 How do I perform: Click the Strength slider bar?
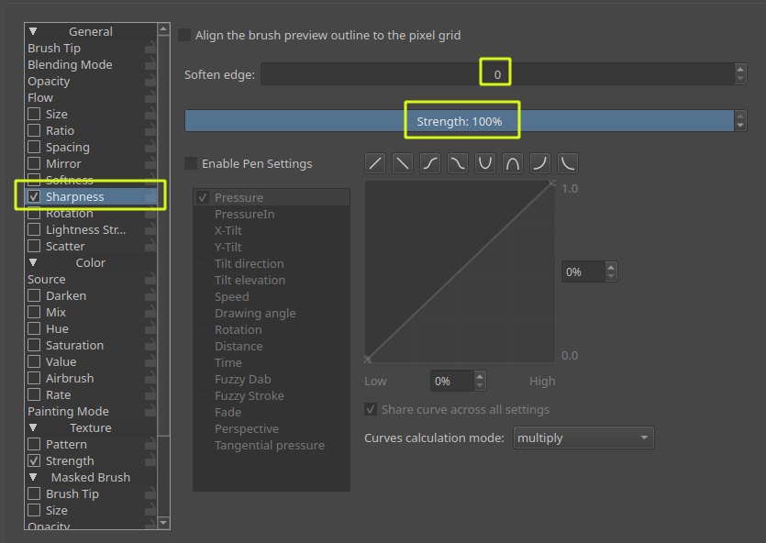pyautogui.click(x=459, y=121)
